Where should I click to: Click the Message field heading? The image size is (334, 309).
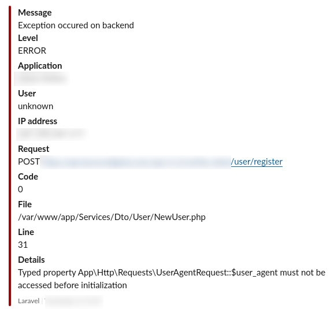(35, 13)
